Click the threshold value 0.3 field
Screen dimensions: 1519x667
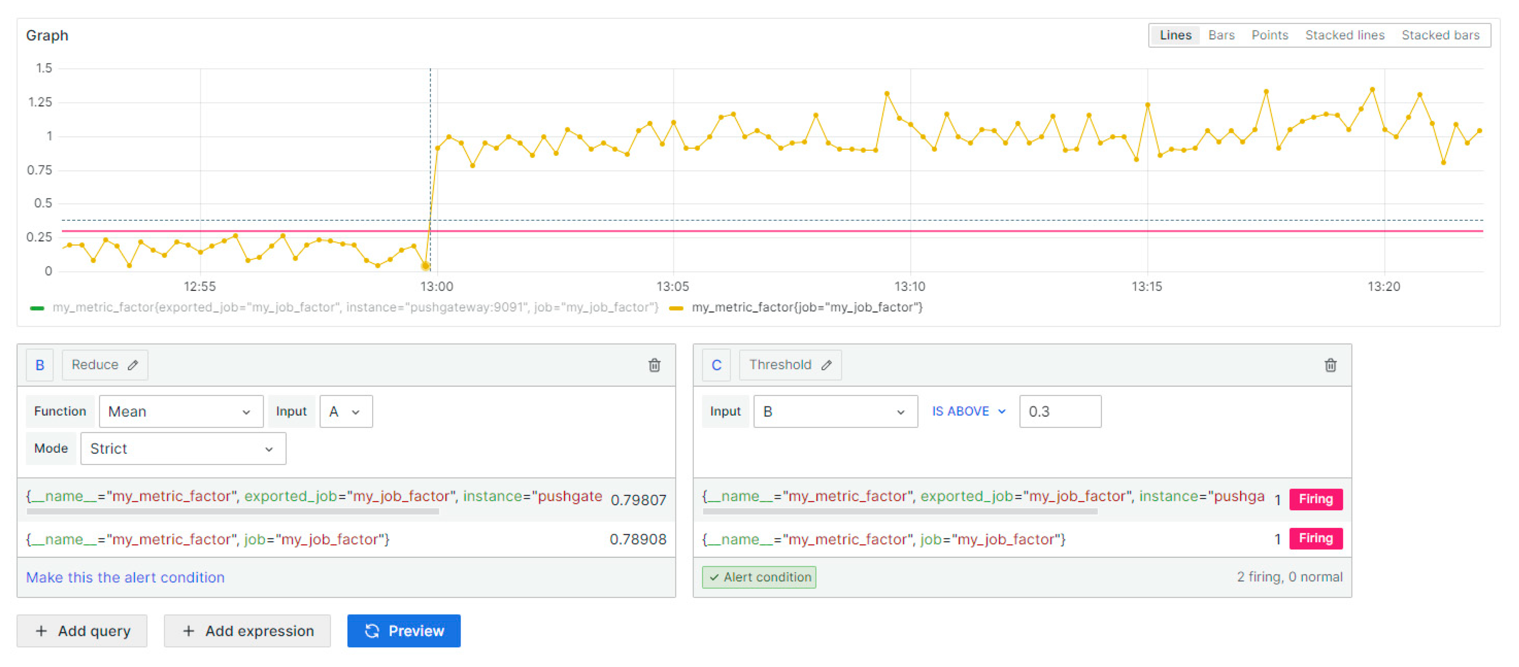(x=1059, y=411)
